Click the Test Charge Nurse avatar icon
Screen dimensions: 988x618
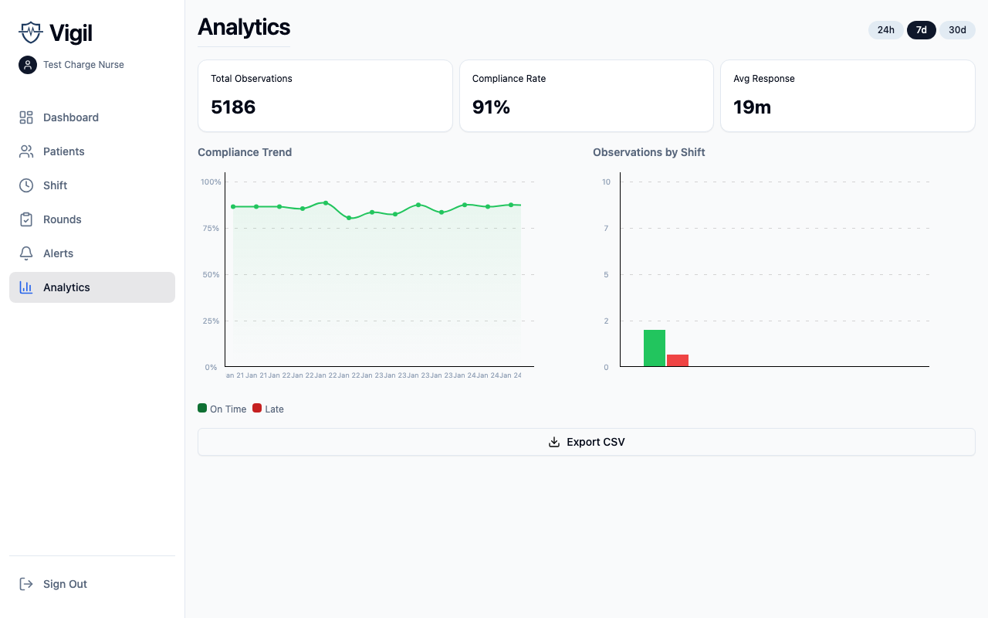(x=27, y=65)
